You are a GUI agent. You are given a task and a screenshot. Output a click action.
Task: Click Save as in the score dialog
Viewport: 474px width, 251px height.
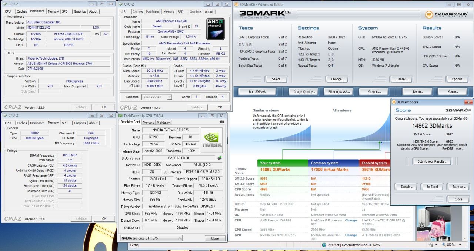coord(458,187)
